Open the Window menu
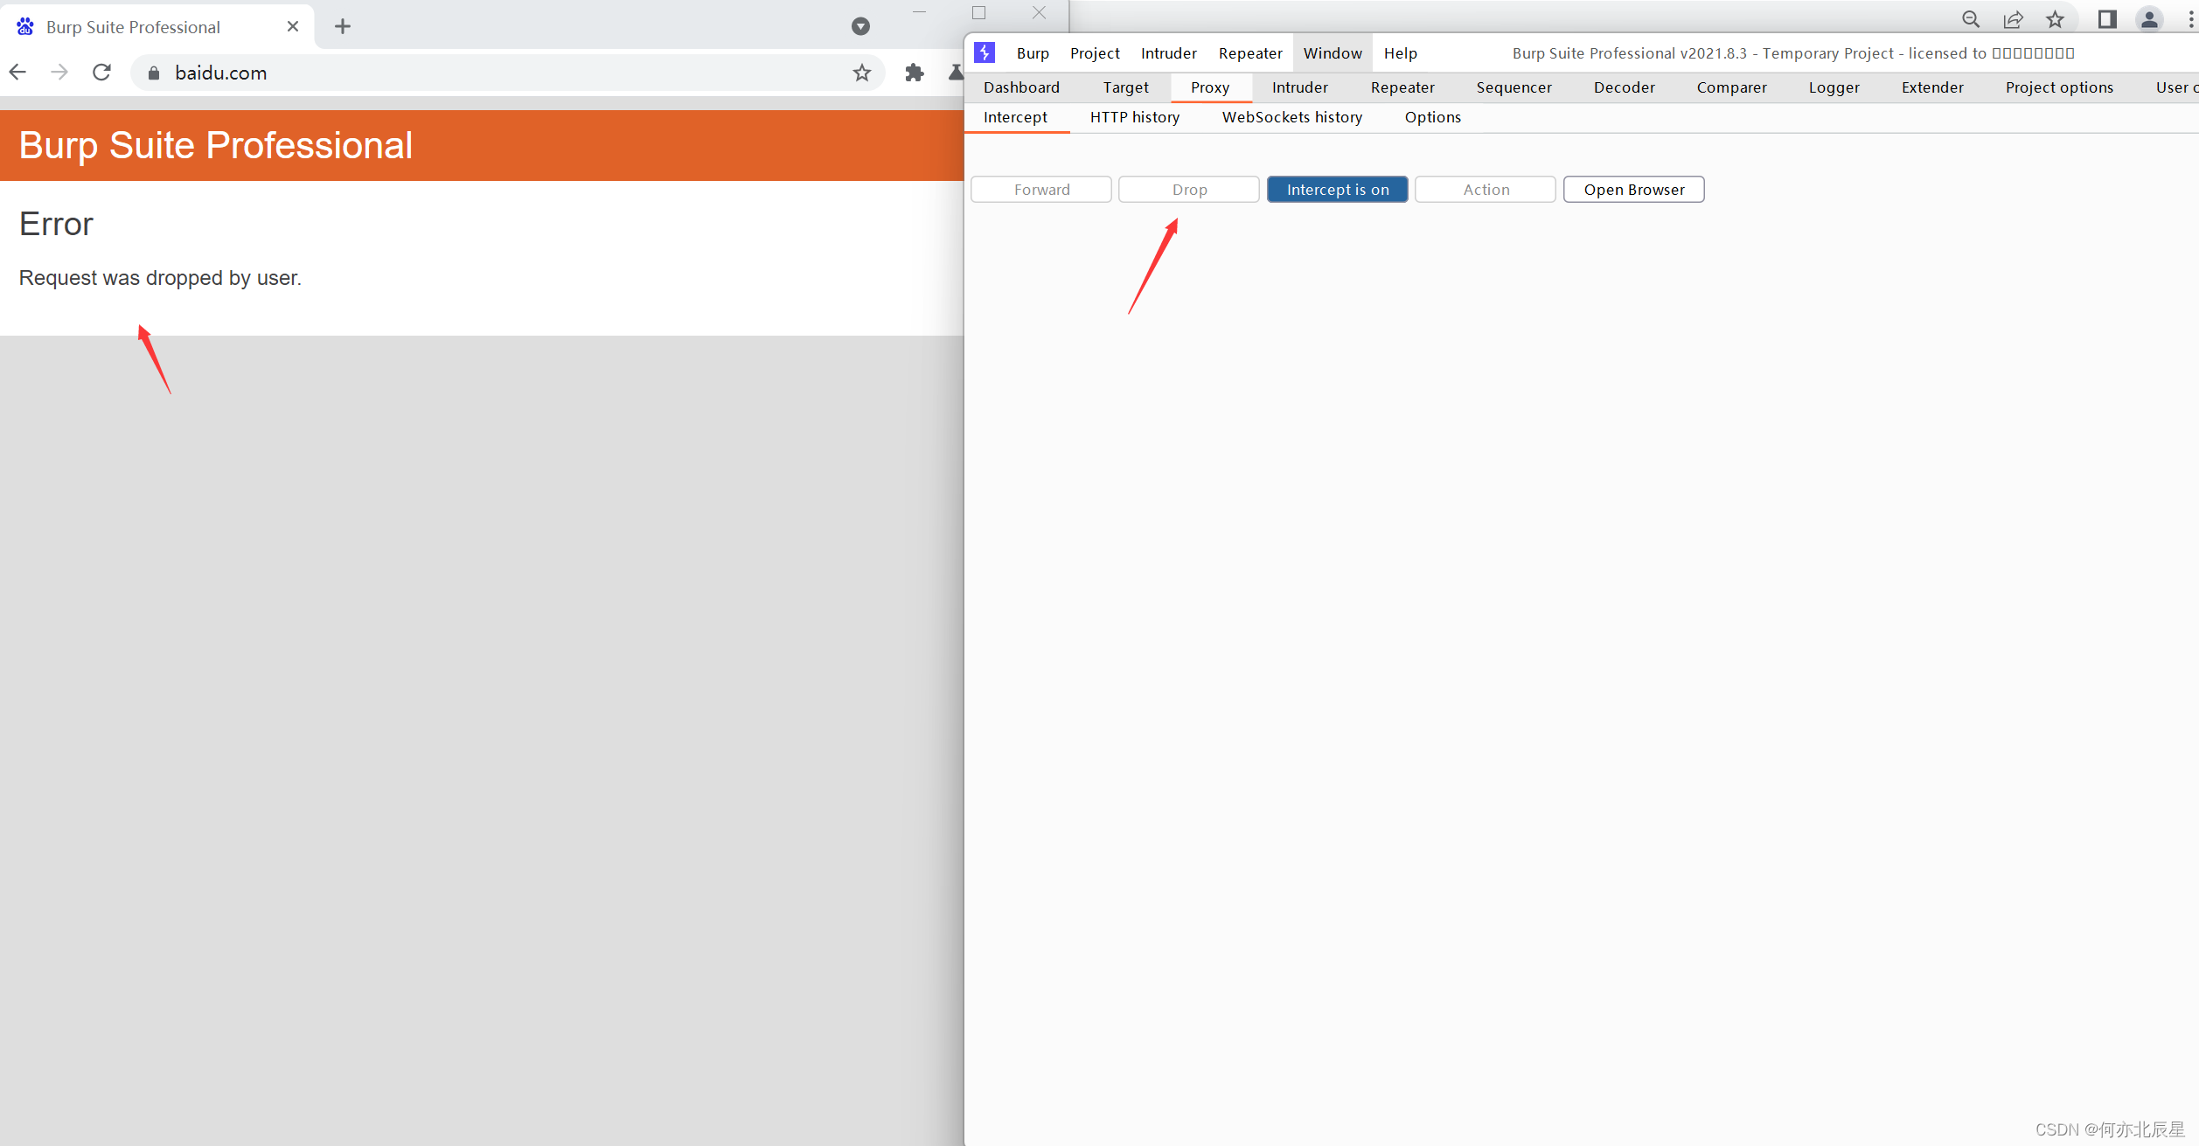2199x1146 pixels. (1333, 53)
